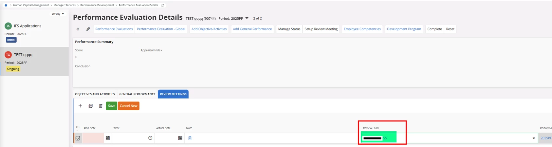
Task: Toggle the select-all rows header check
Action: click(x=78, y=128)
